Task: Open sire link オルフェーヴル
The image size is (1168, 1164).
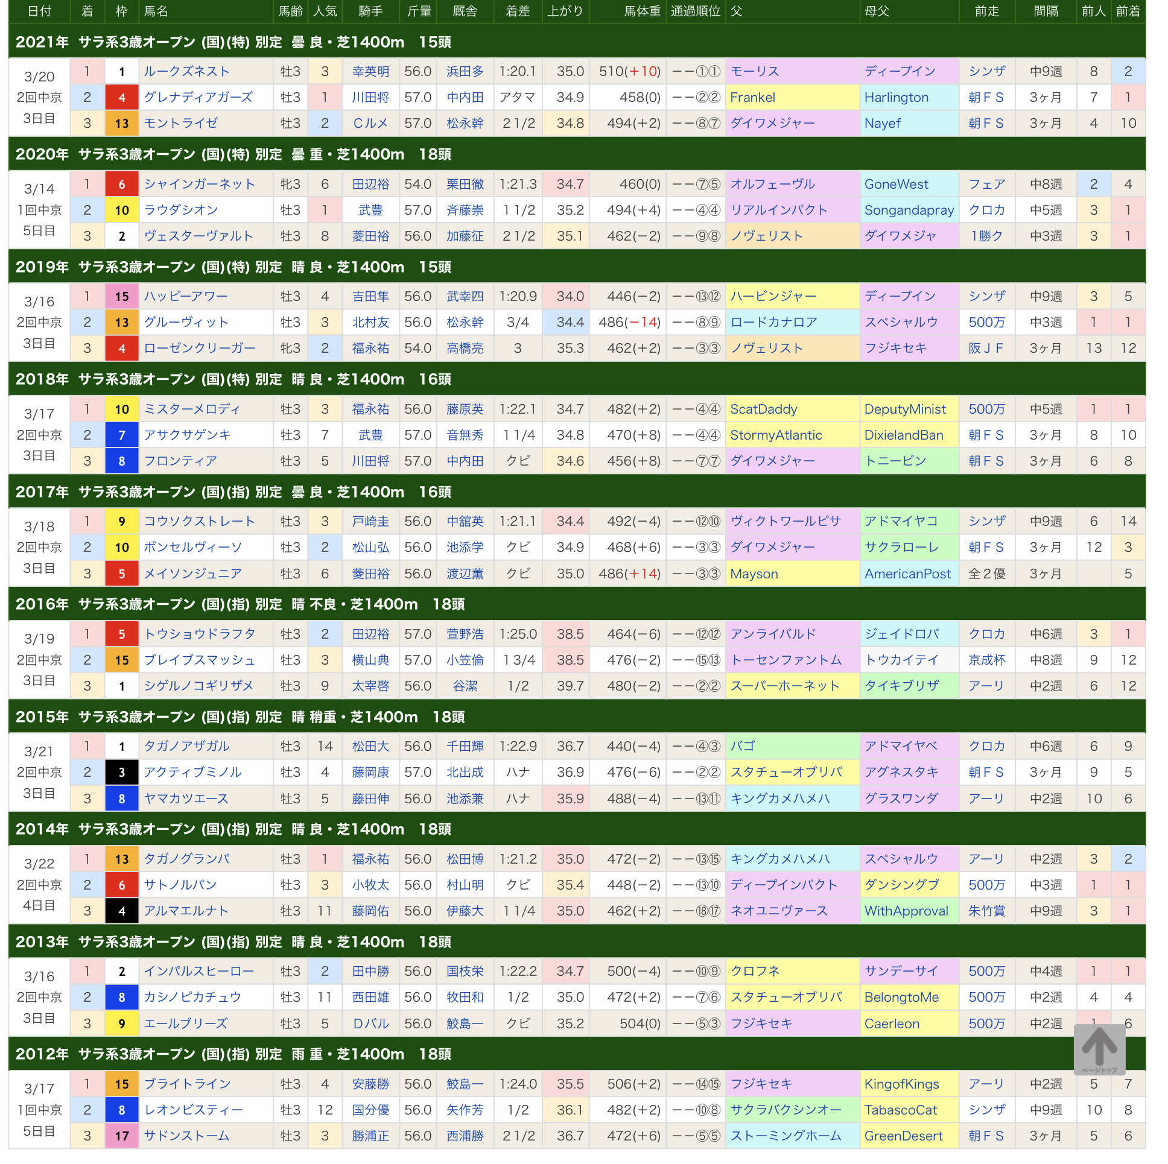Action: coord(773,185)
